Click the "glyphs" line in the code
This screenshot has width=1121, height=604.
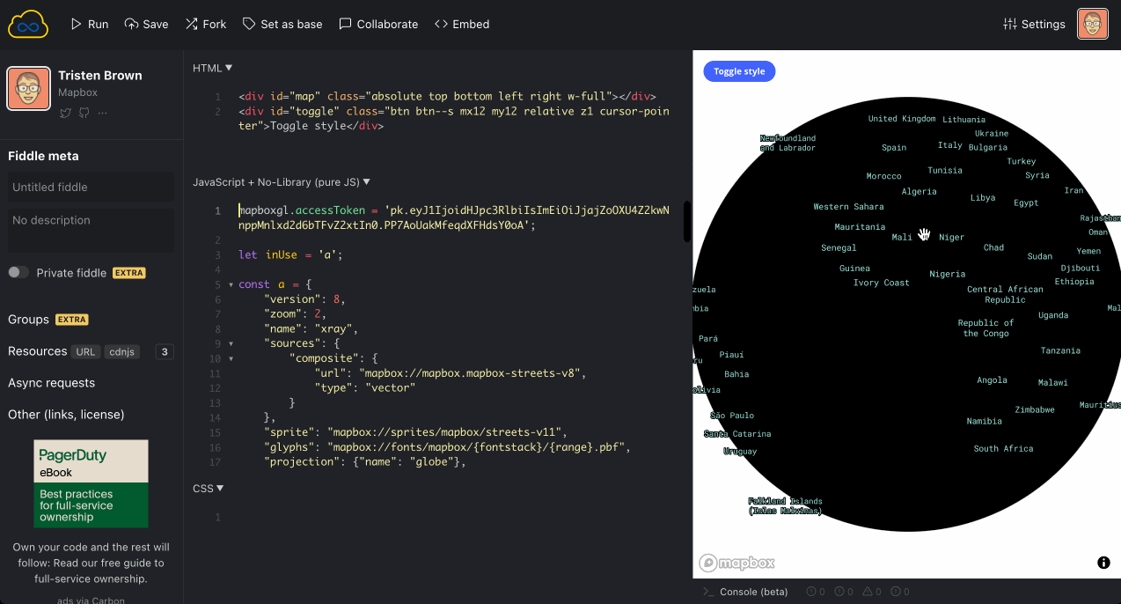(x=447, y=447)
